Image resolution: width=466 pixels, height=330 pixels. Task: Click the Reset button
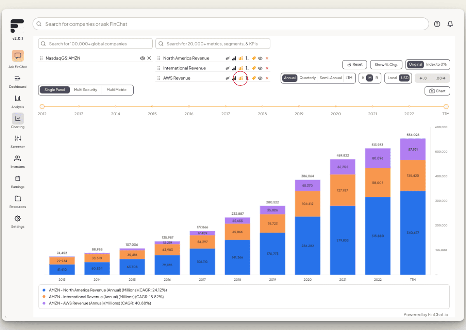[x=355, y=64]
